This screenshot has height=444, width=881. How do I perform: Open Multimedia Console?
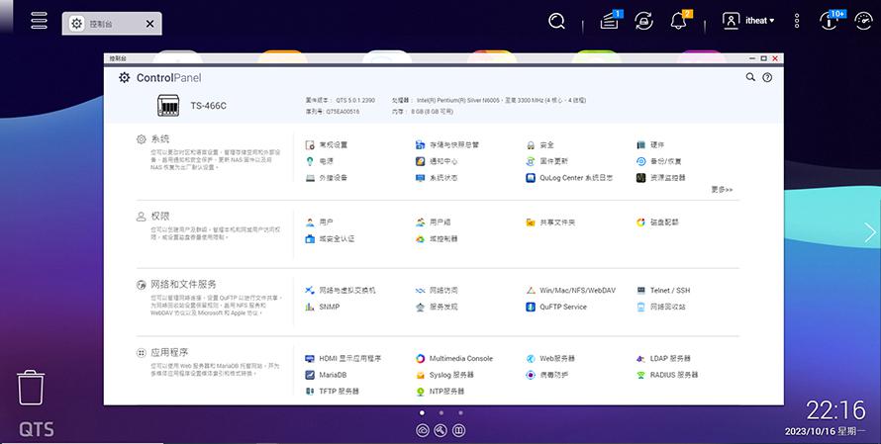(454, 358)
